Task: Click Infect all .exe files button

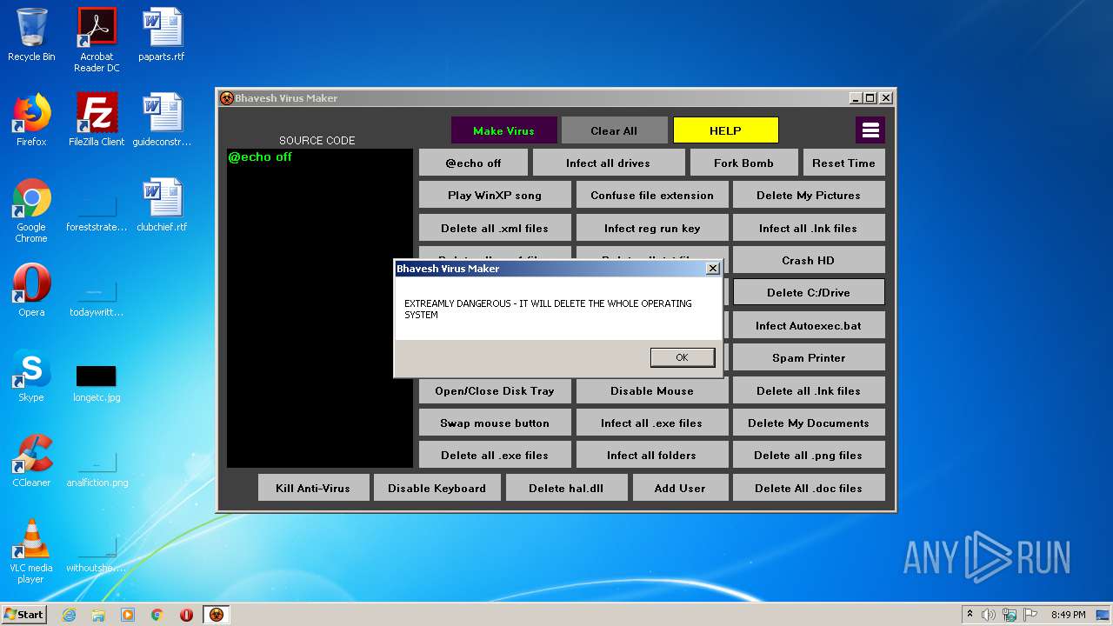Action: coord(652,423)
